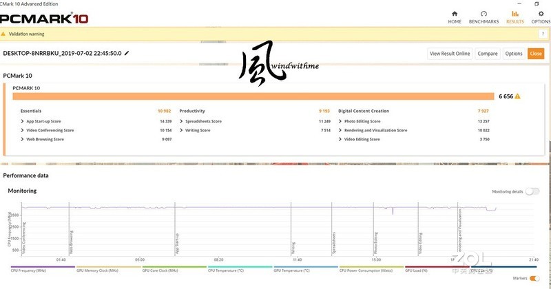Expand Photo Editing Score
Viewport: 551px width, 289px height.
[x=340, y=121]
